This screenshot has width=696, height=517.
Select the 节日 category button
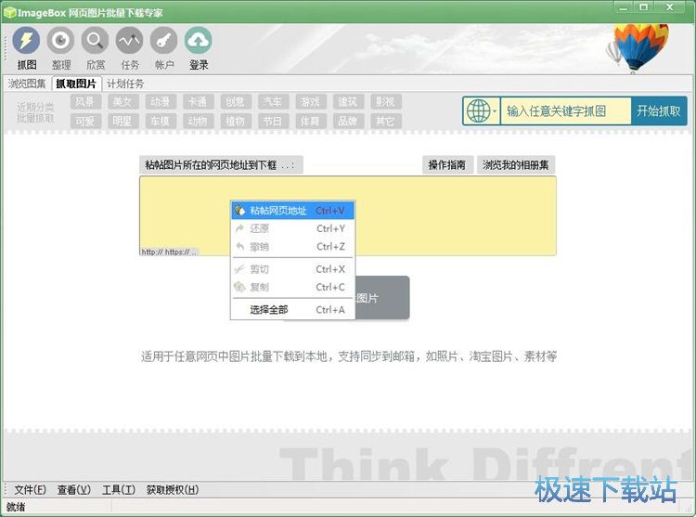tap(274, 122)
